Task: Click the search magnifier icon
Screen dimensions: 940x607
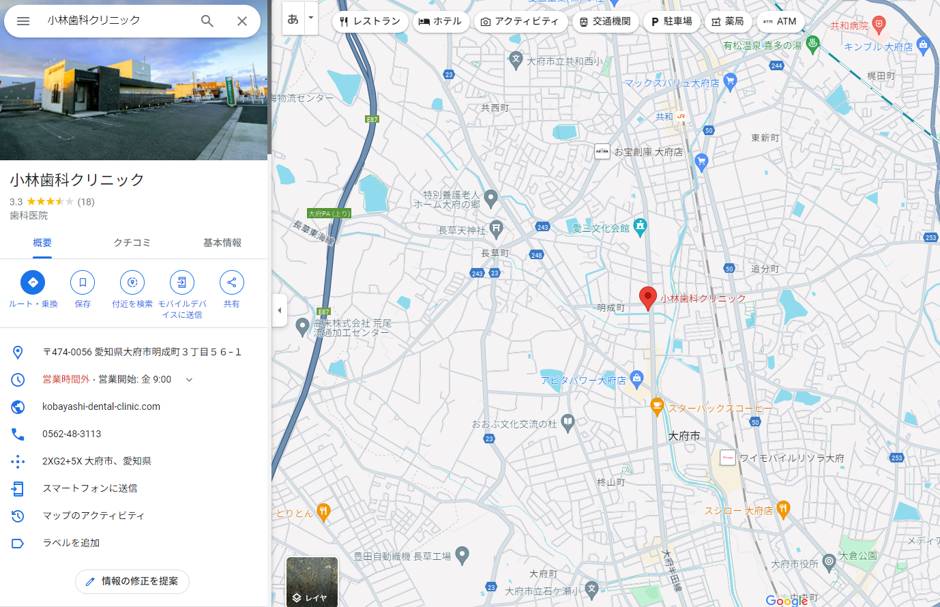Action: coord(207,21)
